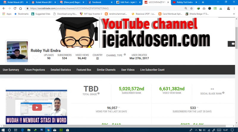Open the MIT App Inventor 2 bookmark
The width and height of the screenshot is (238, 132).
[x=91, y=14]
